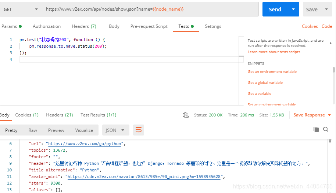The width and height of the screenshot is (336, 193).
Task: Insert the Get a variable snippet
Action: pos(260,93)
